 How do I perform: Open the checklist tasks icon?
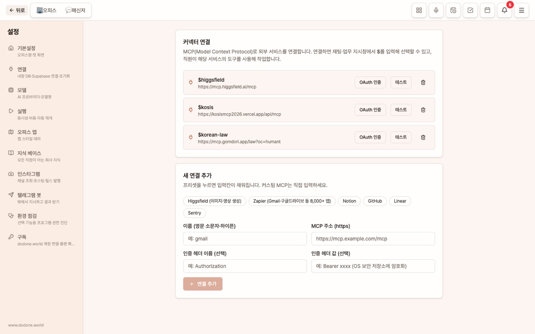click(x=470, y=10)
